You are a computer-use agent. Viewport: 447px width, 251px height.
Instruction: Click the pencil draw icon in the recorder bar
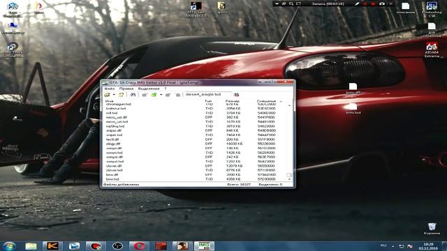point(357,3)
